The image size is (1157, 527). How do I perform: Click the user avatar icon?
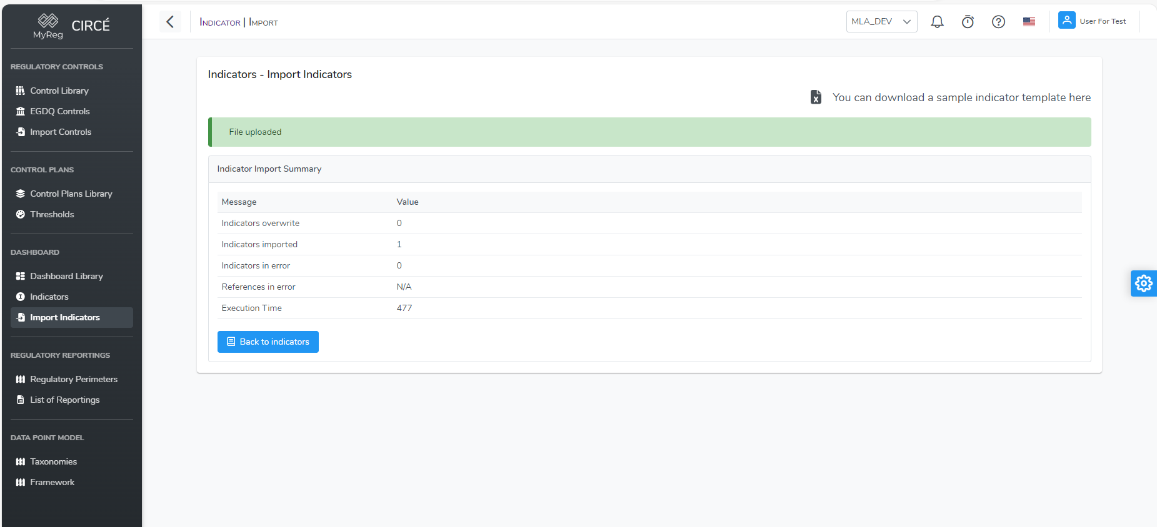pos(1066,21)
